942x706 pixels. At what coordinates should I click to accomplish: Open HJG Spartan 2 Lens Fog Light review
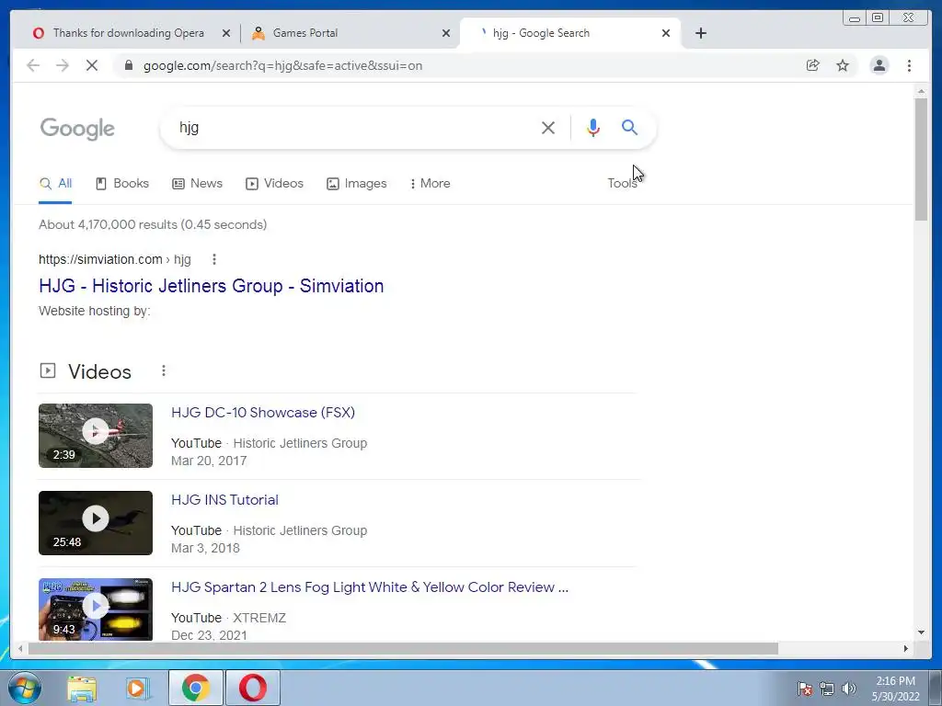point(370,587)
